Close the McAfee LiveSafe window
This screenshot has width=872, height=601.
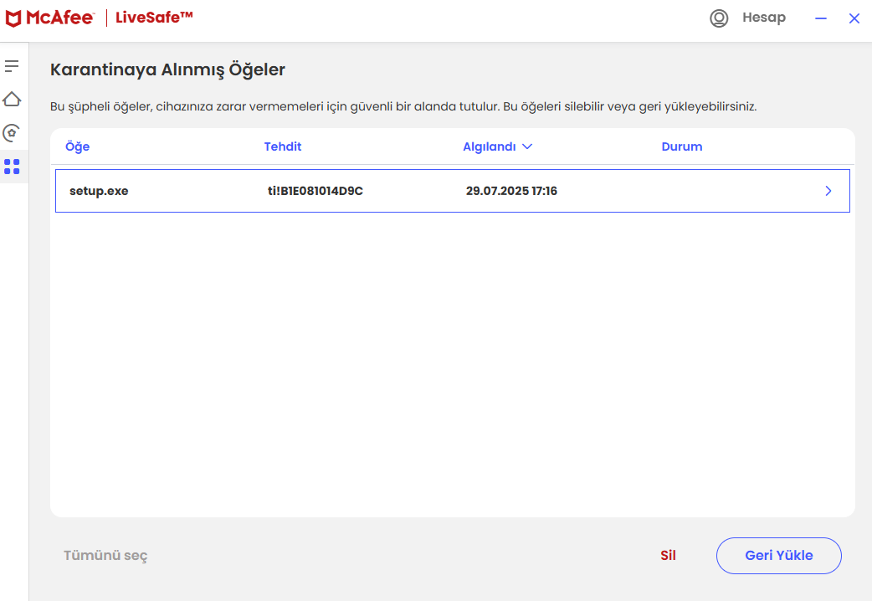[854, 18]
